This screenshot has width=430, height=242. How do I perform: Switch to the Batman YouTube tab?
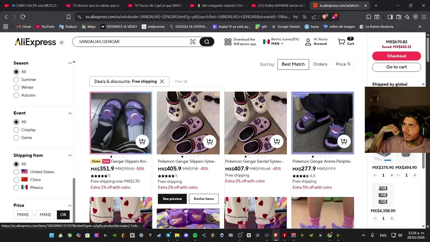(x=278, y=6)
